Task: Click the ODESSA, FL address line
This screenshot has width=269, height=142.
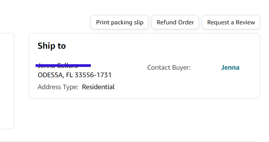Action: click(74, 75)
